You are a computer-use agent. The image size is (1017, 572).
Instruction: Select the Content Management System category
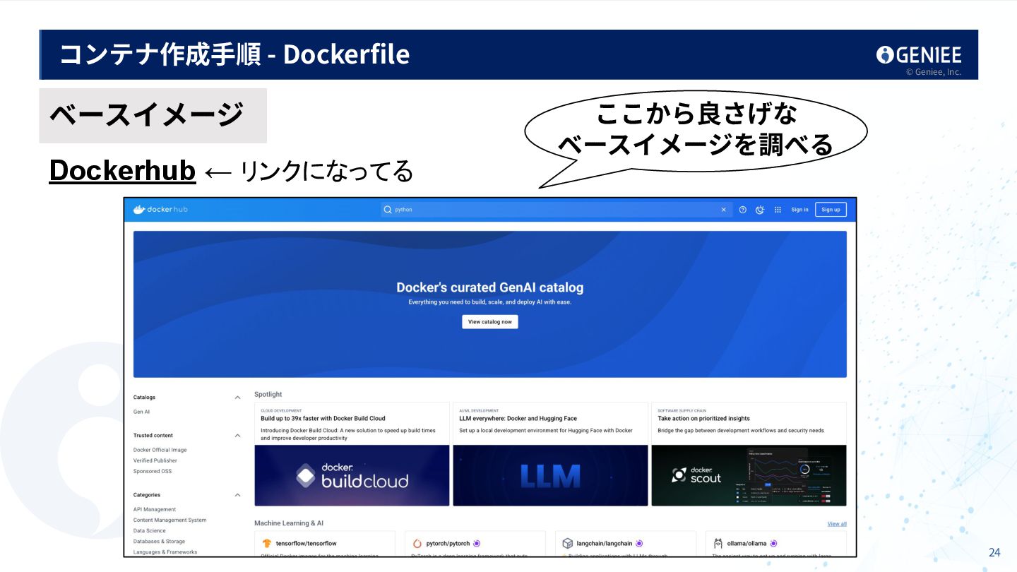click(170, 520)
